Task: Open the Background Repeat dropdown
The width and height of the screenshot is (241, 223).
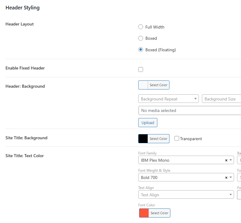Action: 168,99
